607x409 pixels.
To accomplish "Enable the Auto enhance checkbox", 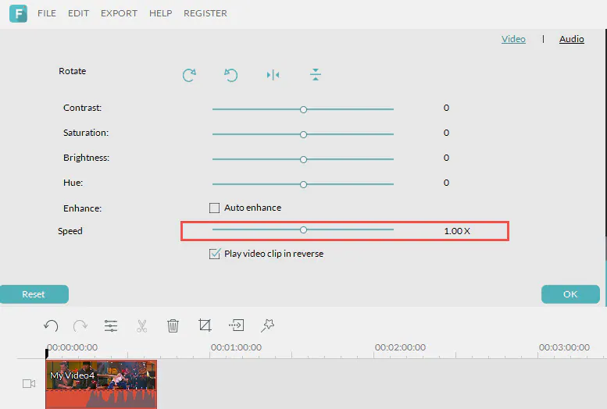I will click(x=214, y=208).
